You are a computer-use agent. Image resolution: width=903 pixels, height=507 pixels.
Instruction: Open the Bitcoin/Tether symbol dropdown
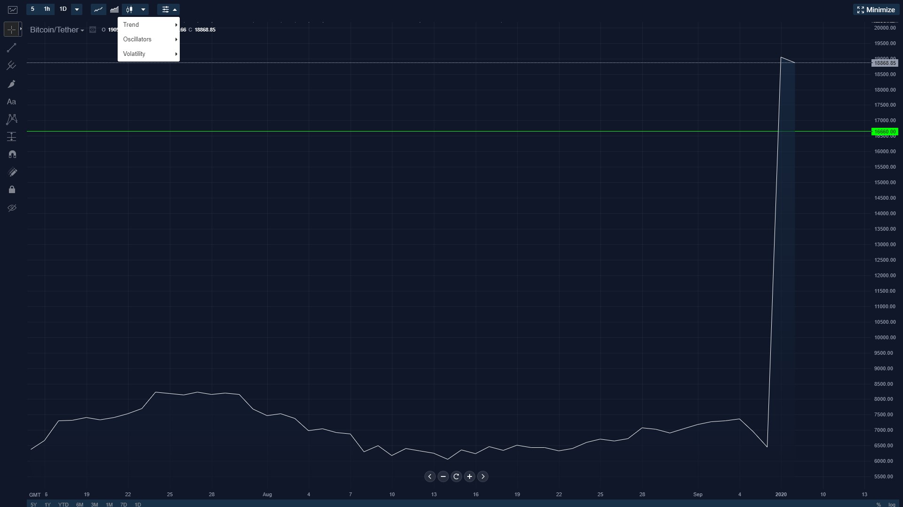point(57,30)
